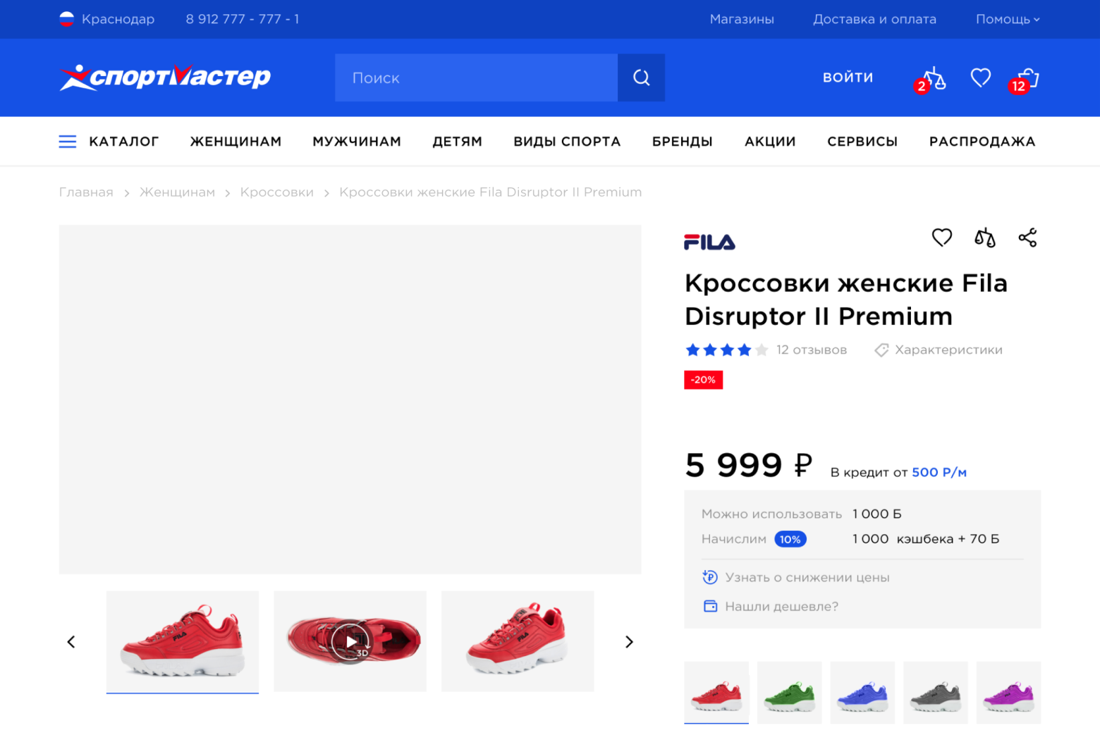Select the blue sneaker color variant
This screenshot has height=740, width=1100.
click(862, 692)
